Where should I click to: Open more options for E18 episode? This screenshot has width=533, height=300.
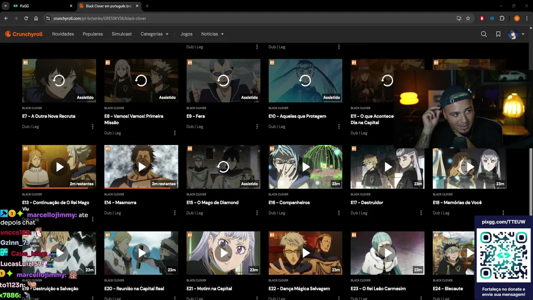[503, 213]
